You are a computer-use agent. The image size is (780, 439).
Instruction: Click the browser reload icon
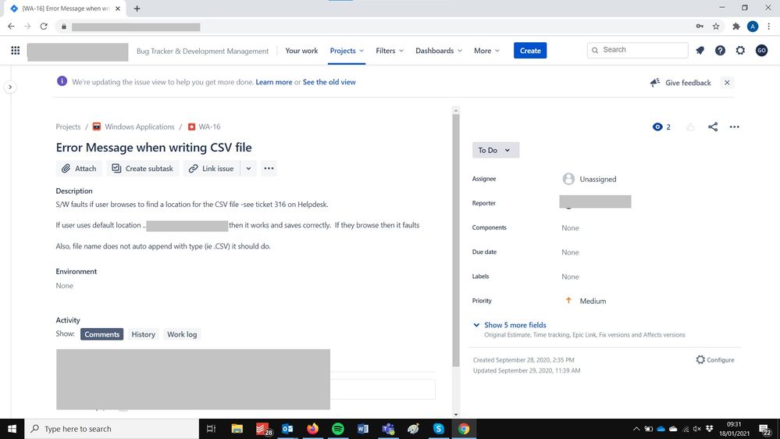[x=44, y=27]
